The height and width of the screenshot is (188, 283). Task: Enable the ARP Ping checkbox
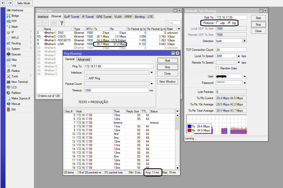click(86, 78)
